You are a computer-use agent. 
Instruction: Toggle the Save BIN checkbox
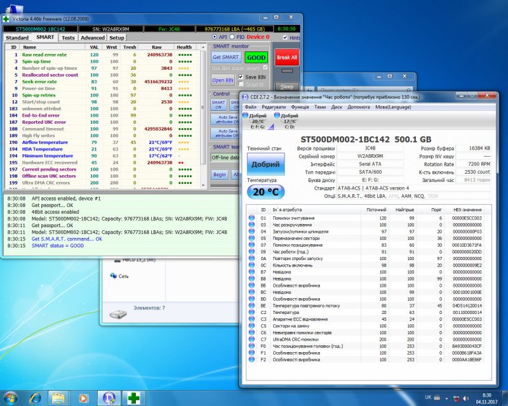[x=241, y=77]
